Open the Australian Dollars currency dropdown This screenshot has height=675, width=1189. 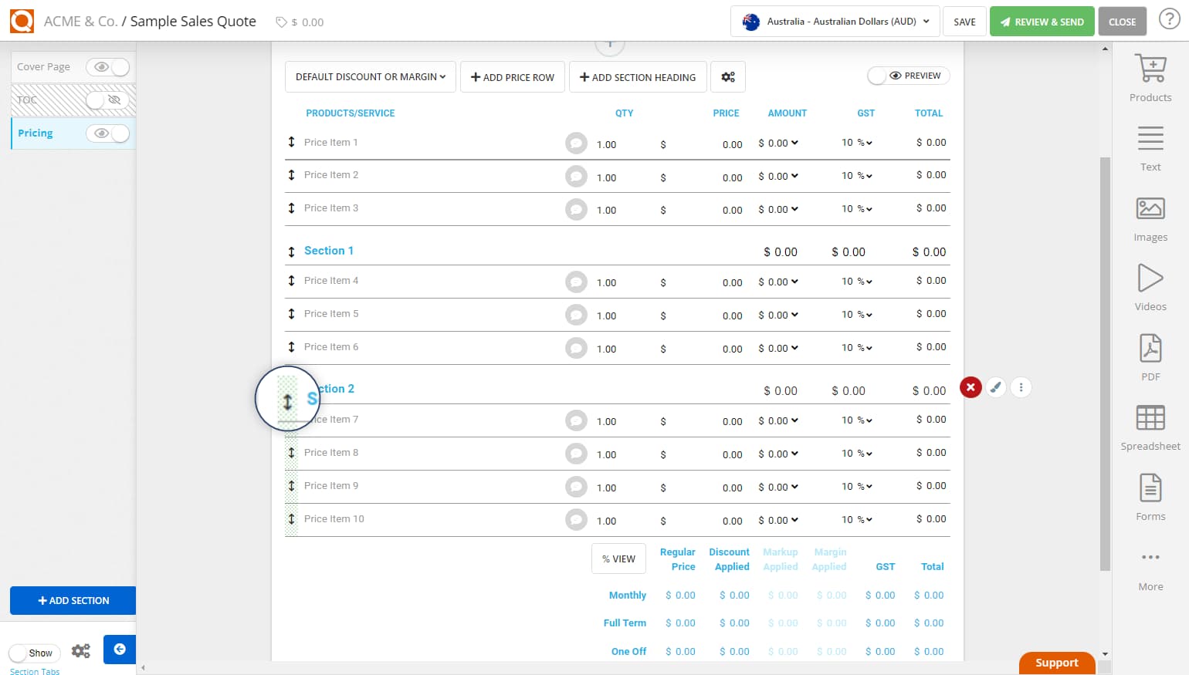pos(834,21)
